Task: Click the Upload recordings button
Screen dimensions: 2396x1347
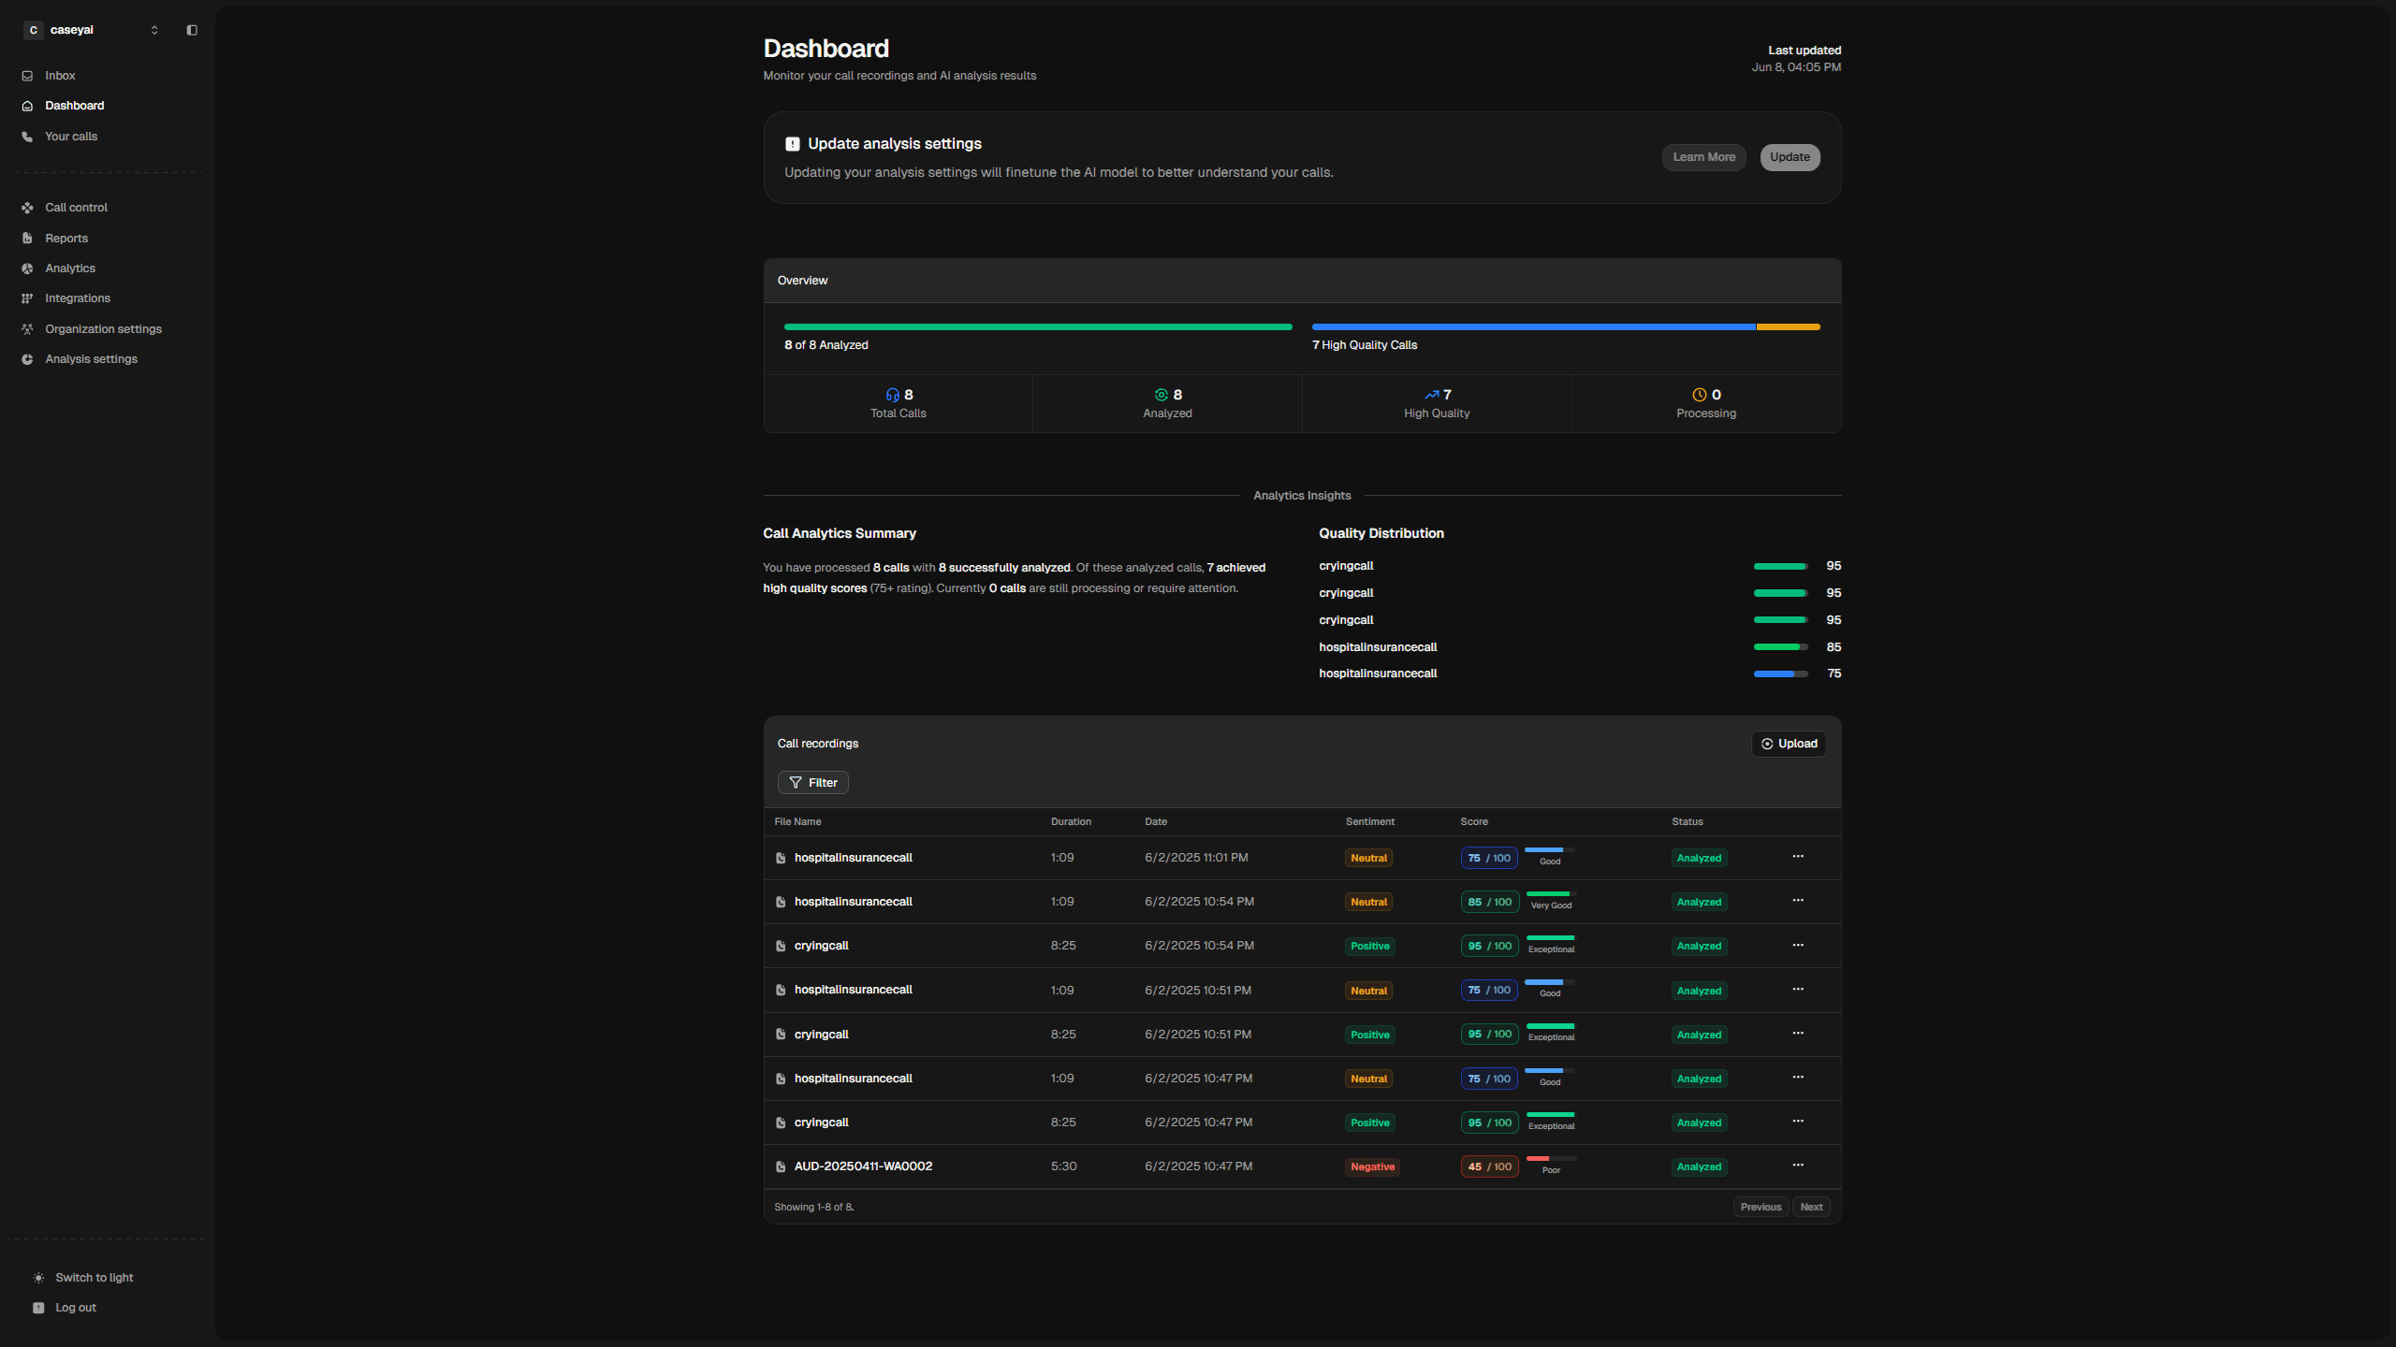Action: (x=1789, y=744)
